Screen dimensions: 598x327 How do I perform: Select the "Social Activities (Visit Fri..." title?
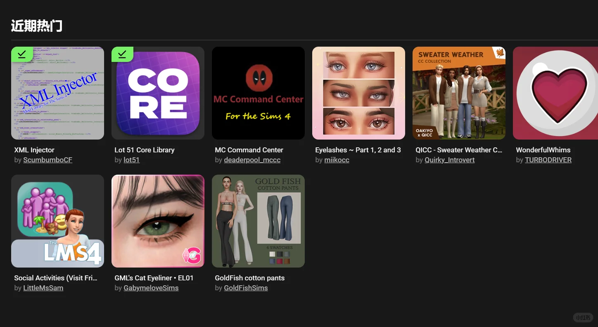[x=56, y=278]
